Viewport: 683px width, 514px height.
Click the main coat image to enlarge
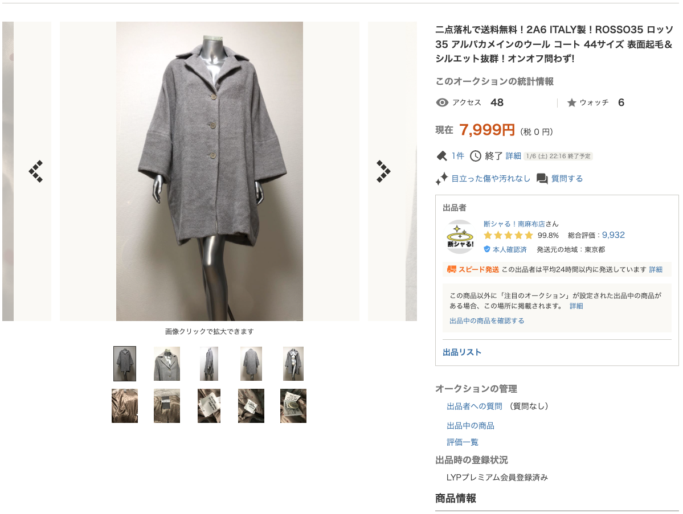(210, 171)
